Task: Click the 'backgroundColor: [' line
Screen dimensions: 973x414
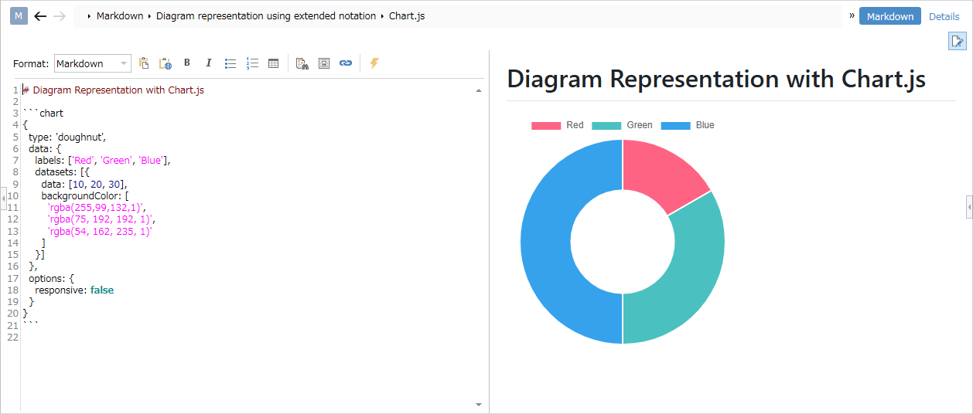Action: click(85, 195)
